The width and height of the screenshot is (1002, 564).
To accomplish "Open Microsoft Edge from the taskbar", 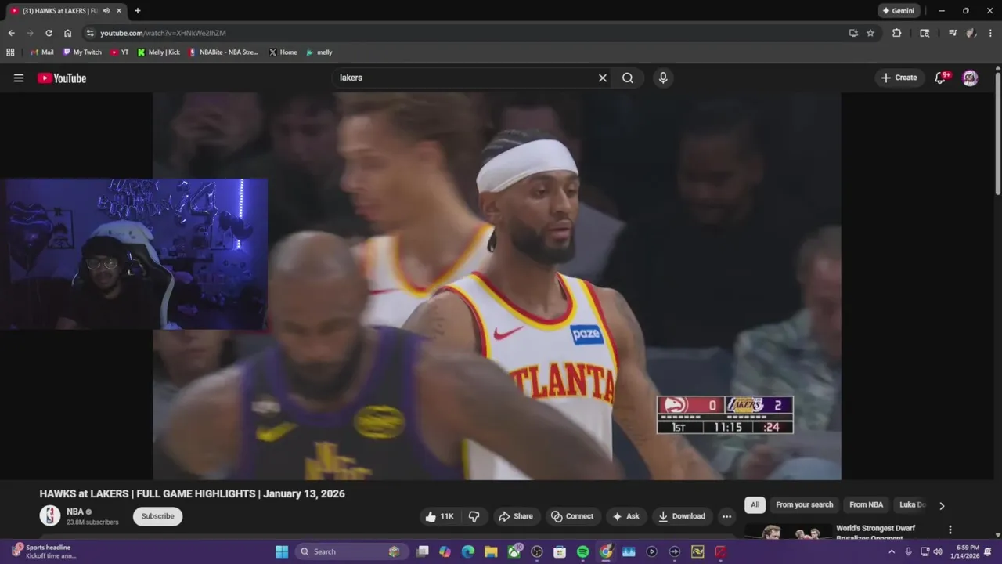I will [x=468, y=551].
